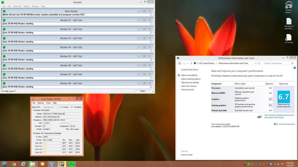
Task: Switch to the Control Panel taskbar icon
Action: 52,164
